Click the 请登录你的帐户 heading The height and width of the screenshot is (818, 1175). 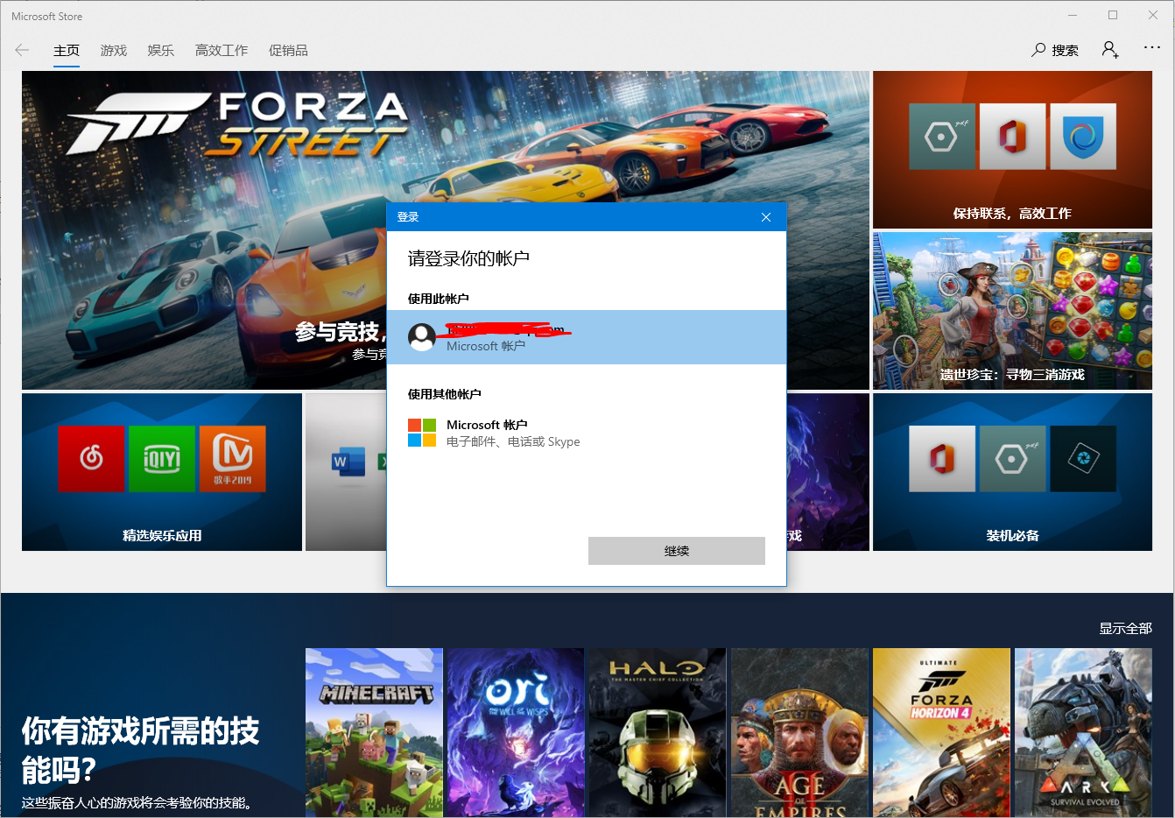468,258
